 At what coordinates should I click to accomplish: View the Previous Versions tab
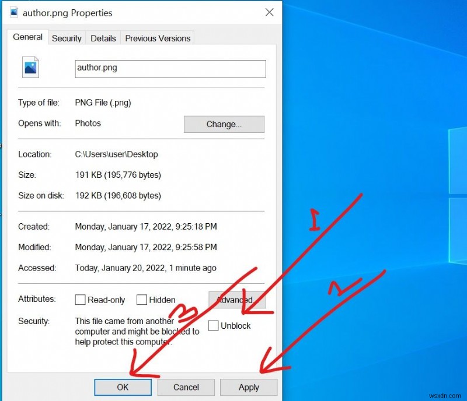[x=158, y=38]
